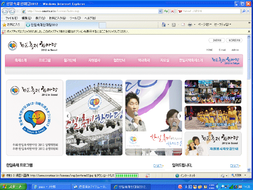Go forward with the browser Forward arrow
Image resolution: width=253 pixels, height=190 pixels.
click(12, 11)
